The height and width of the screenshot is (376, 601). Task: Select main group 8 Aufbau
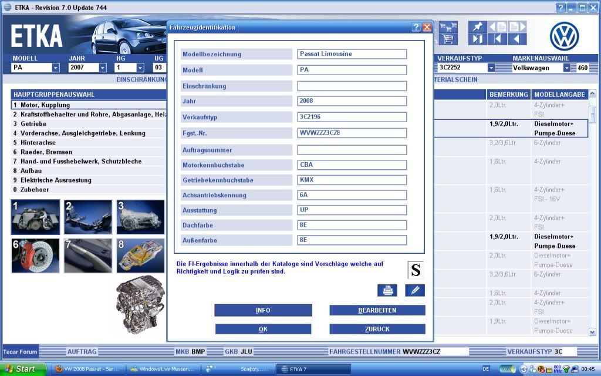89,171
